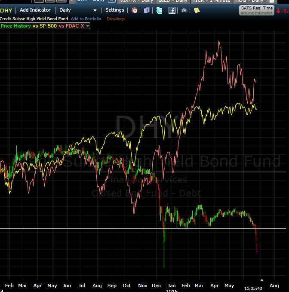Click the Add Indicator button
The width and height of the screenshot is (289, 292).
pos(35,10)
